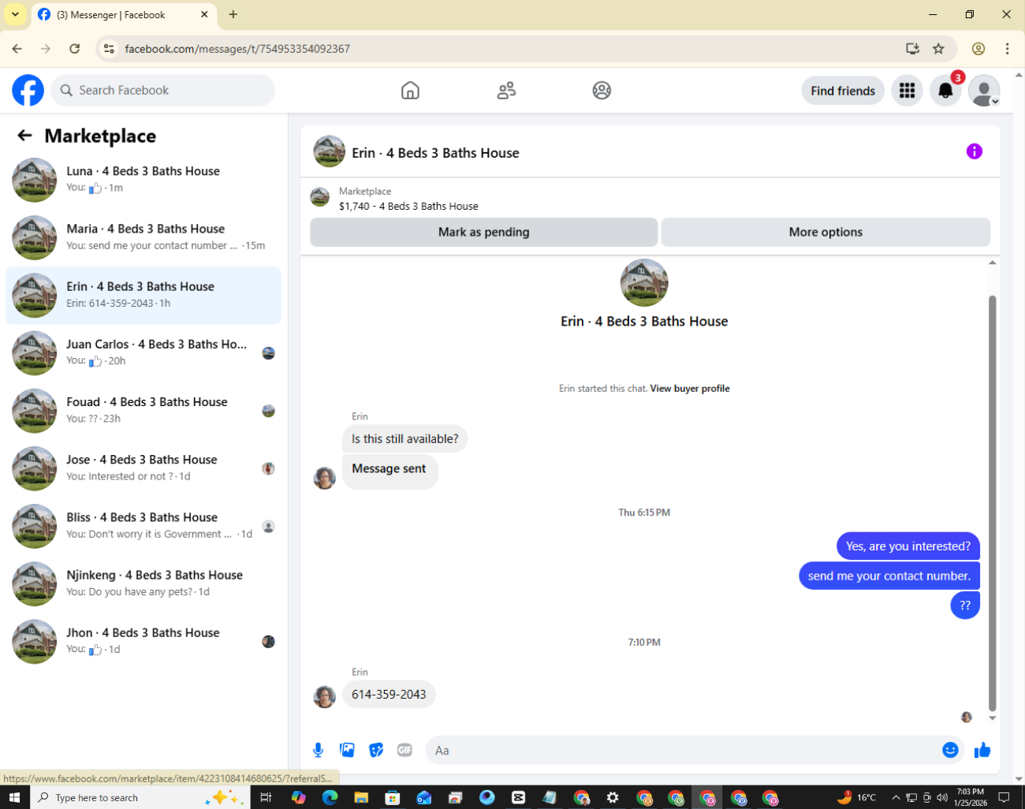This screenshot has width=1025, height=809.
Task: Open Juan Carlos's house chat
Action: click(143, 352)
